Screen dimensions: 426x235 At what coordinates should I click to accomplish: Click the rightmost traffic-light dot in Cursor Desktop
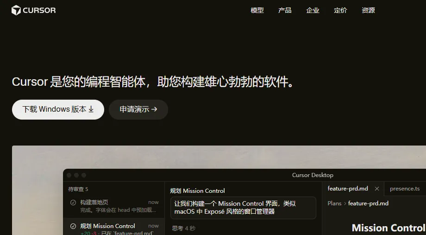coord(84,175)
